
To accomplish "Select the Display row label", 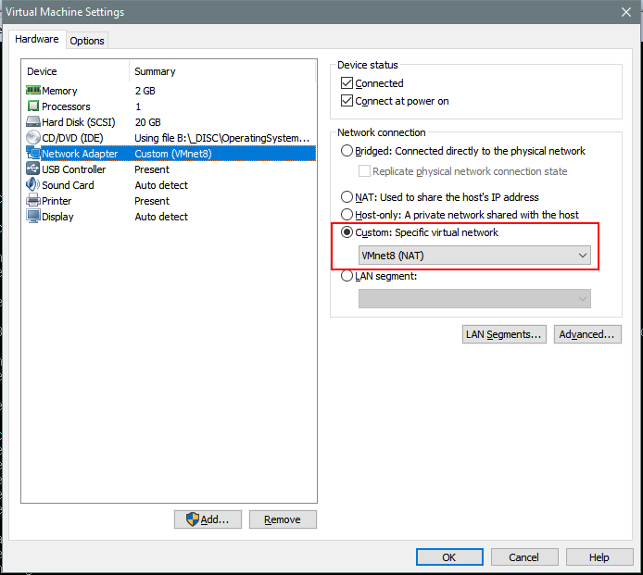I will click(x=57, y=217).
